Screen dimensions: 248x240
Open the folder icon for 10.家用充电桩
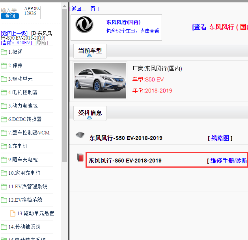[x=4, y=173]
